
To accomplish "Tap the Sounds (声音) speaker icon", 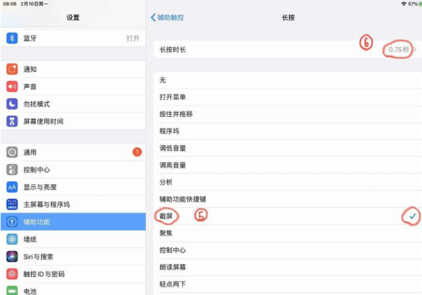I will (12, 87).
